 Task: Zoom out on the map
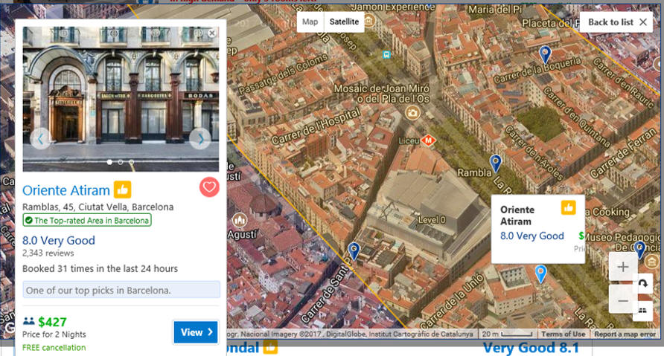pyautogui.click(x=623, y=300)
